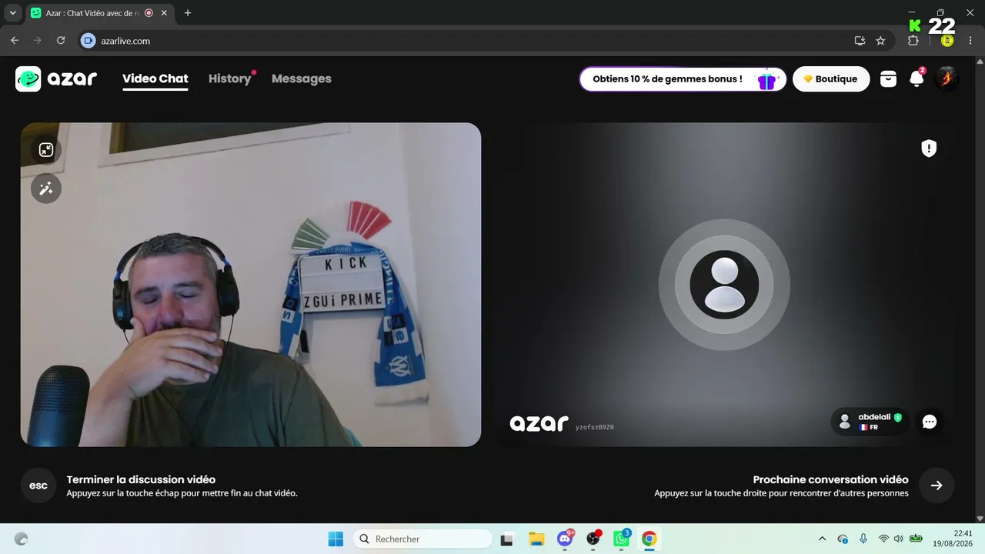Screen dimensions: 985x554
Task: Open the Chrome tab search dropdown
Action: click(13, 13)
